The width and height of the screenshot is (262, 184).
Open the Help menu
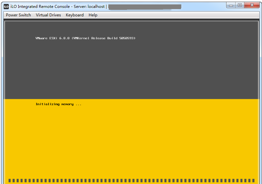[x=93, y=15]
